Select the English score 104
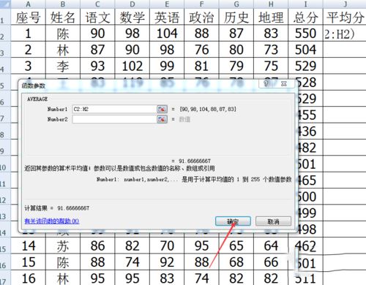The image size is (366, 285). coord(167,34)
